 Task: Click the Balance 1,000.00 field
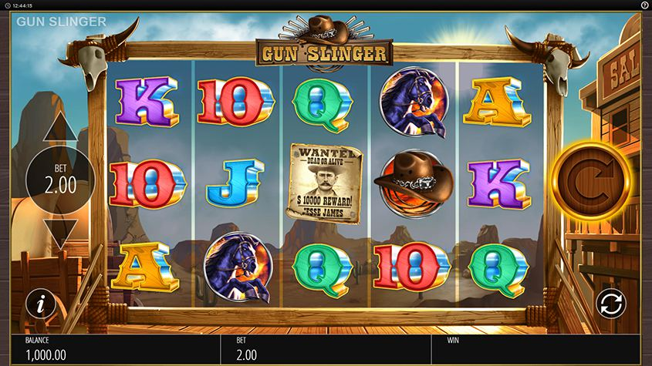116,348
